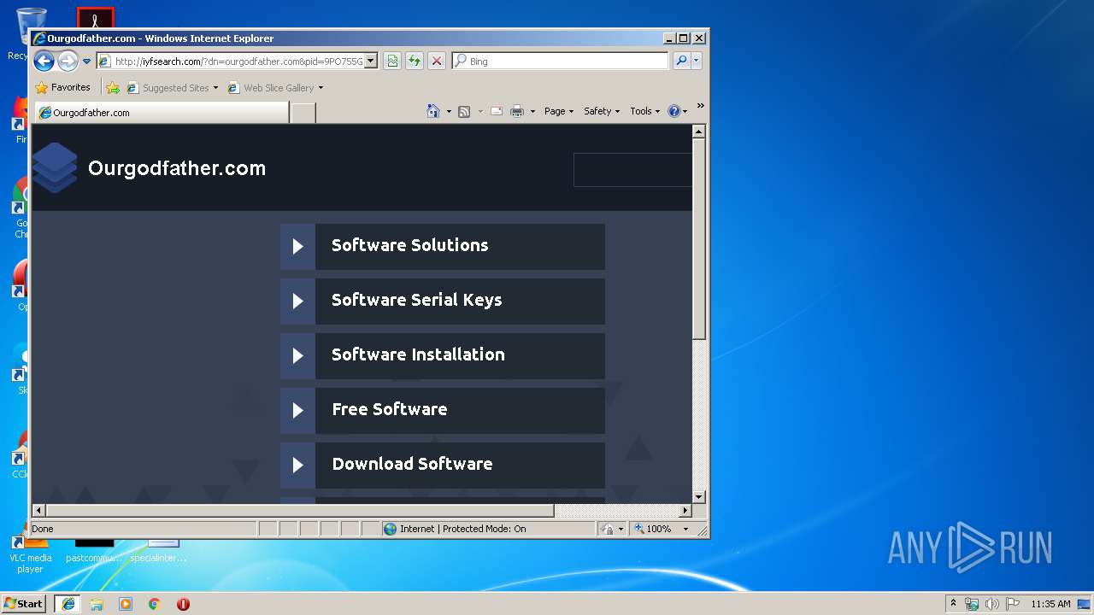This screenshot has width=1094, height=615.
Task: Click the Add to Favorites Bar icon
Action: pyautogui.click(x=113, y=87)
